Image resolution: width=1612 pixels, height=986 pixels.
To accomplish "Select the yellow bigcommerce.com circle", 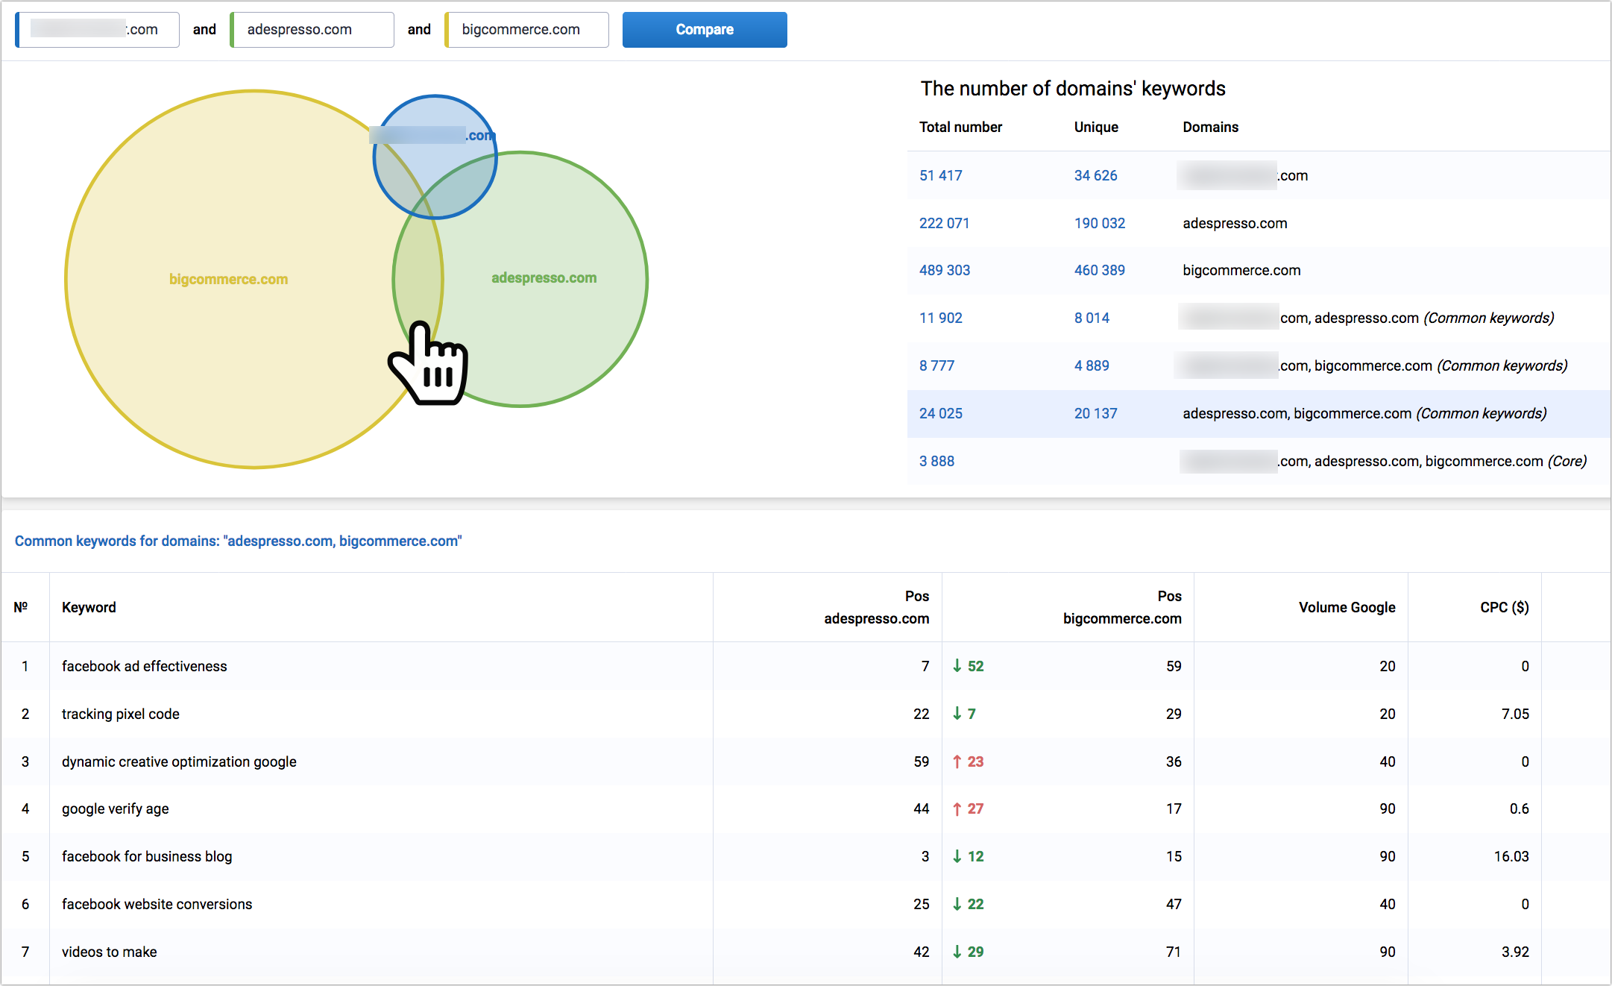I will click(227, 280).
